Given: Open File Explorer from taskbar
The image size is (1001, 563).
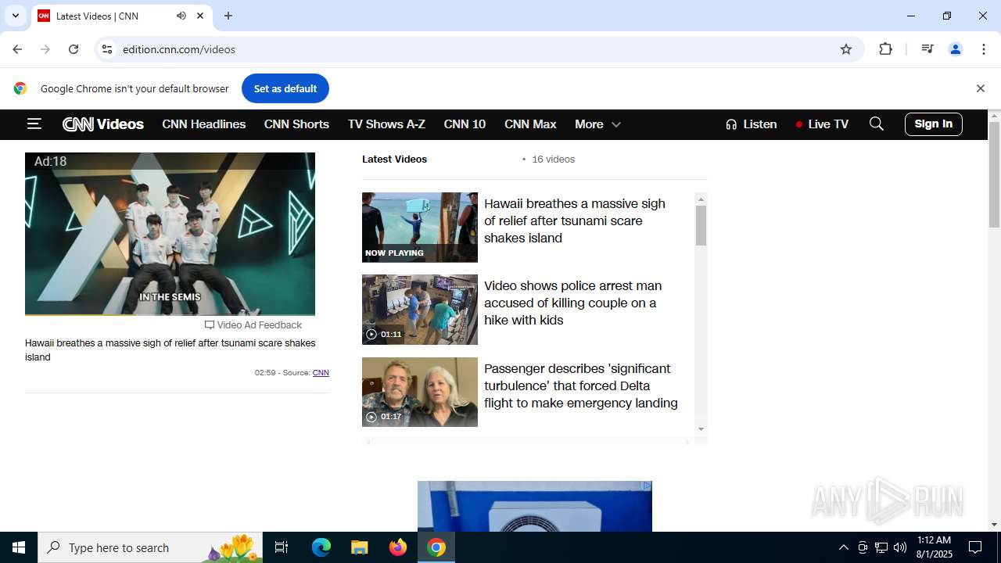Looking at the screenshot, I should [x=360, y=547].
